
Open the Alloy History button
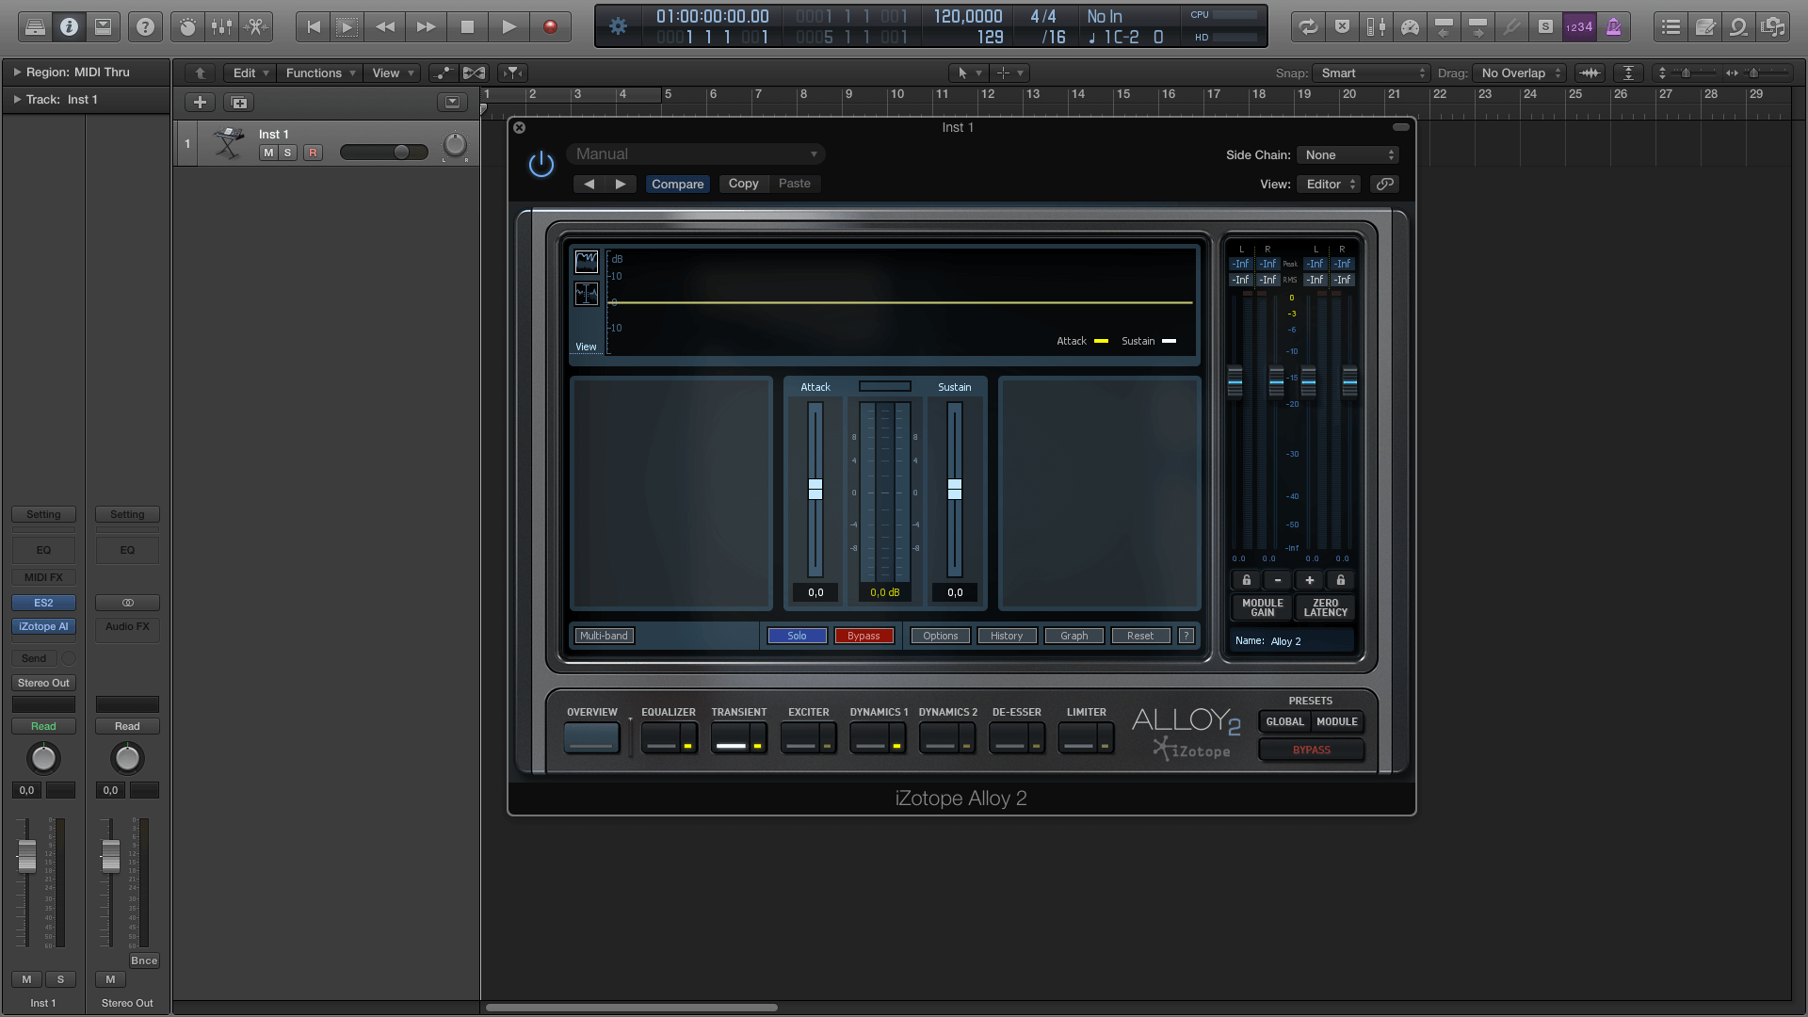click(1007, 636)
